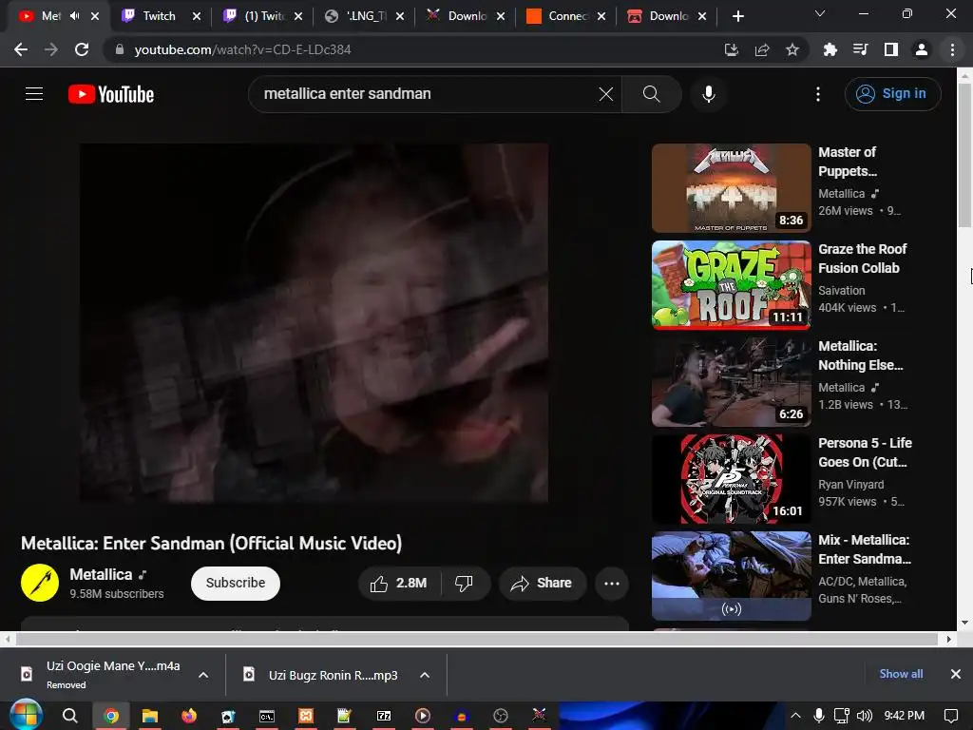Open YouTube settings three-dot menu
Viewport: 973px width, 730px height.
818,94
